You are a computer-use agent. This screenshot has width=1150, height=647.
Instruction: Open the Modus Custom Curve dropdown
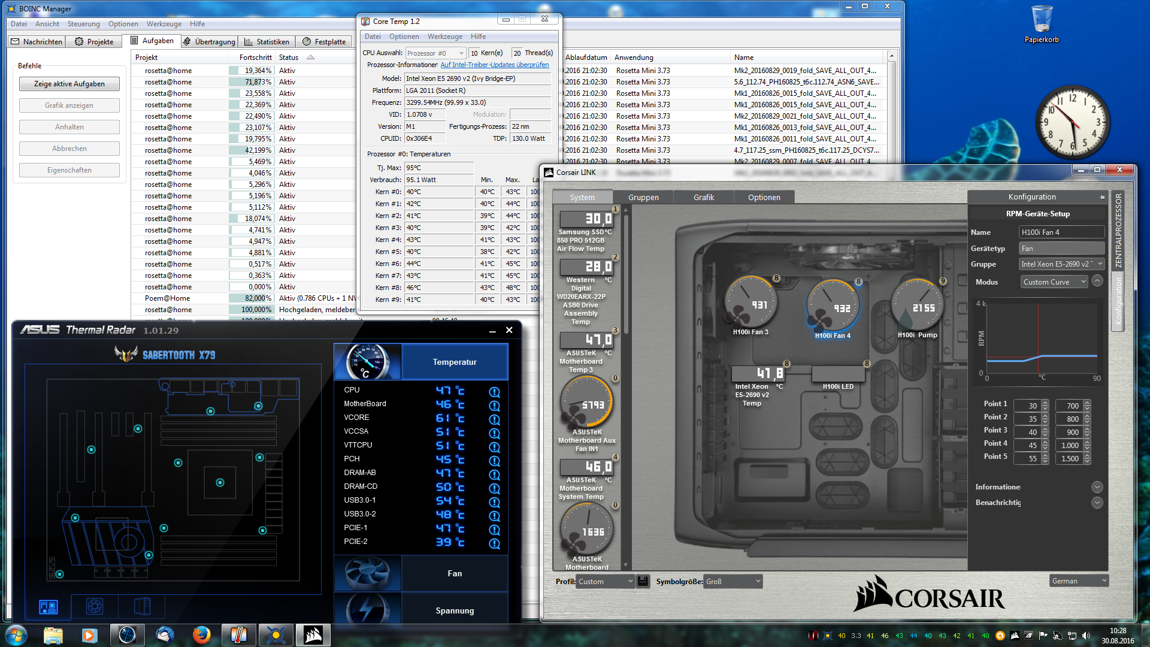[1054, 282]
